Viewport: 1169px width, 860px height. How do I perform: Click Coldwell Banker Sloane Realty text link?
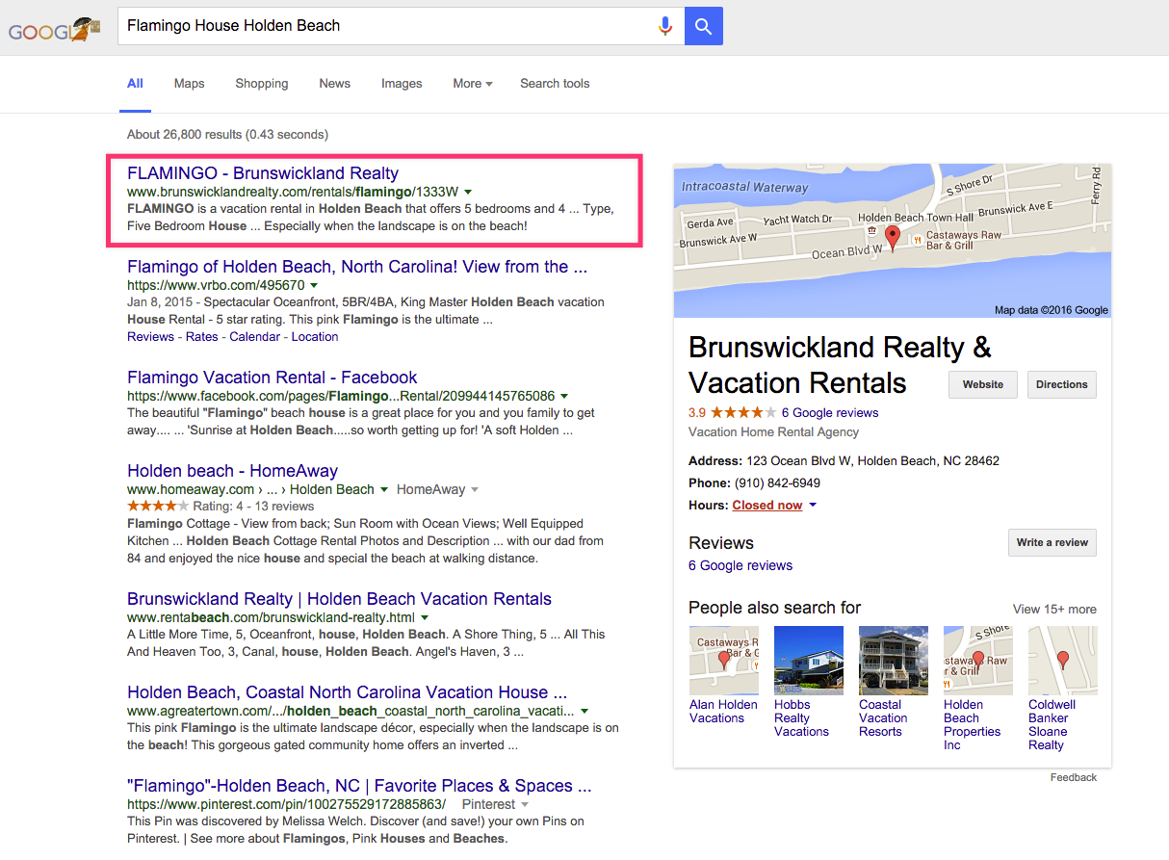pyautogui.click(x=1052, y=725)
